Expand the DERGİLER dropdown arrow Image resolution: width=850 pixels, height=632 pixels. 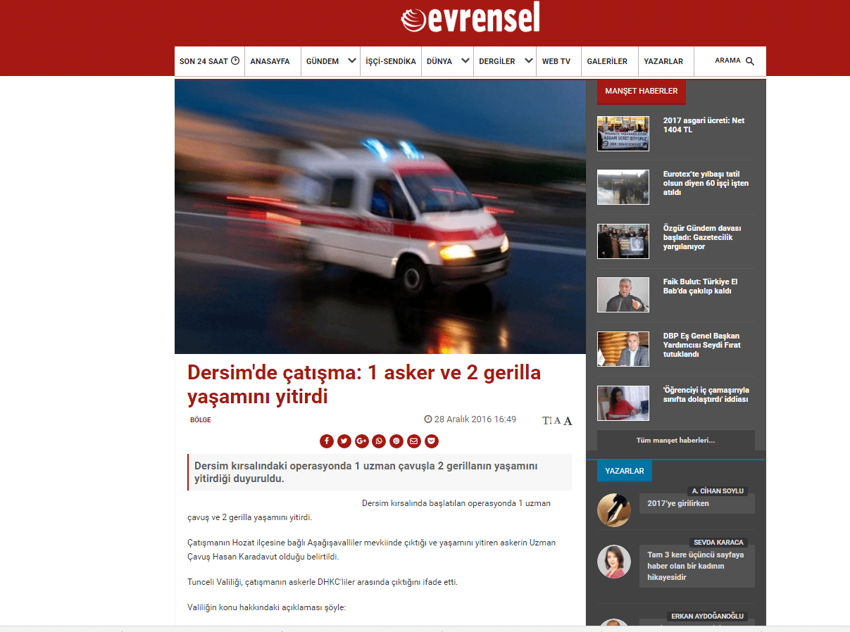coord(528,61)
